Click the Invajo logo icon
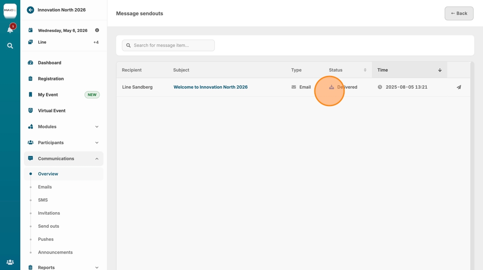Viewport: 483px width, 270px height. [x=10, y=10]
